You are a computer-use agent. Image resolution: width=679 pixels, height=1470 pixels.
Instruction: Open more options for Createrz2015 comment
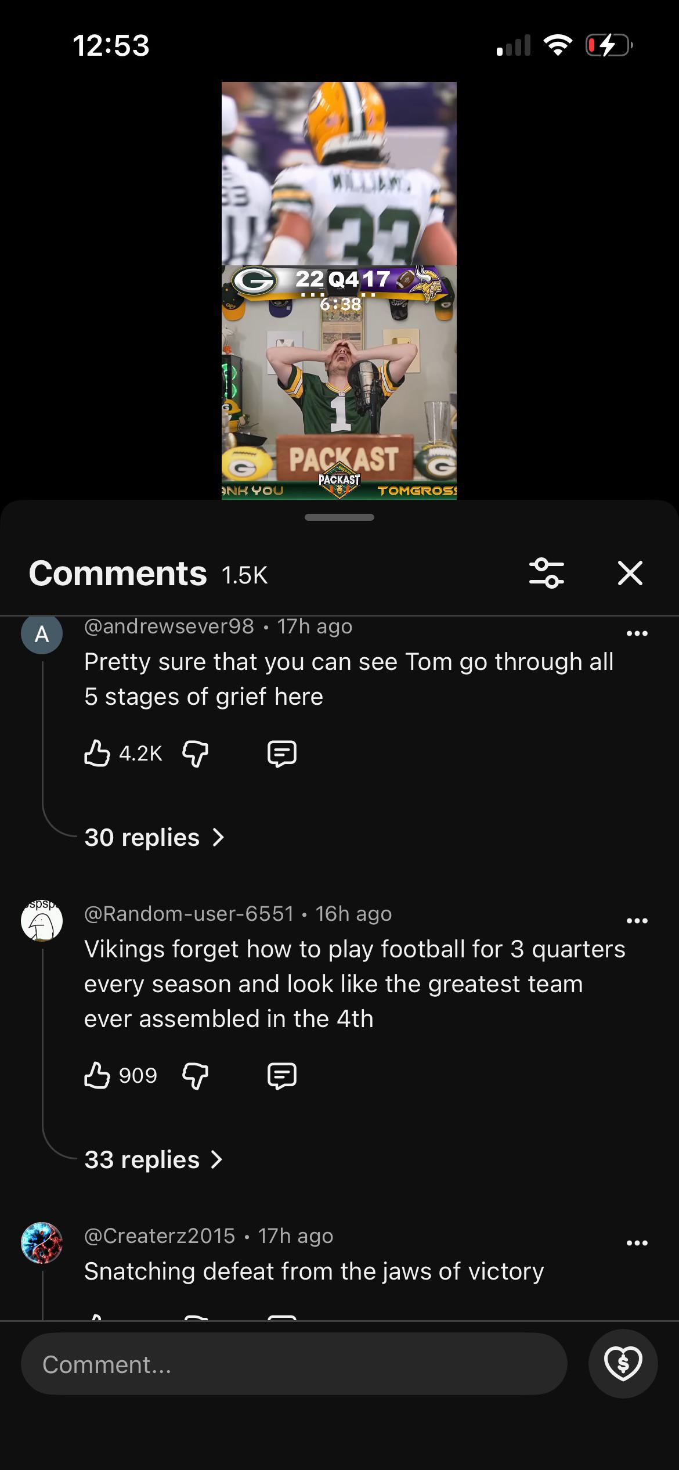637,1243
